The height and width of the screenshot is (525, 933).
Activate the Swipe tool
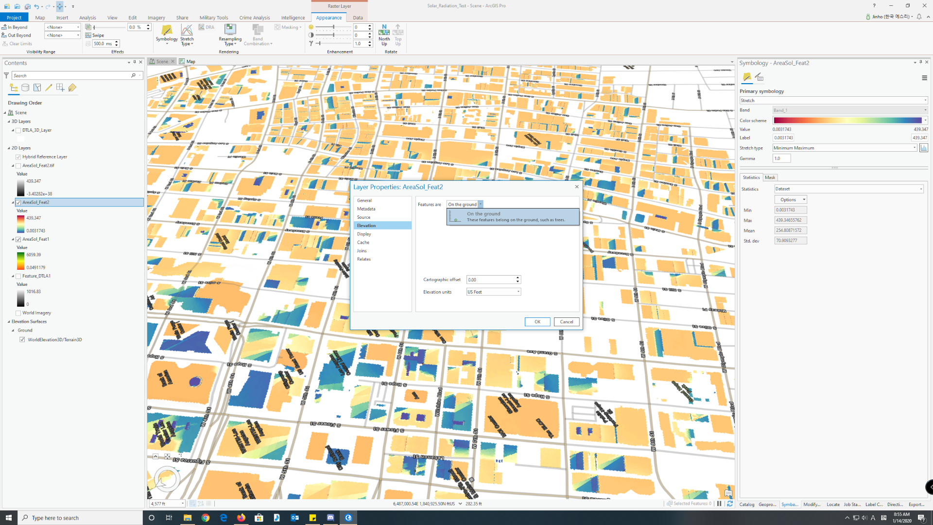95,35
